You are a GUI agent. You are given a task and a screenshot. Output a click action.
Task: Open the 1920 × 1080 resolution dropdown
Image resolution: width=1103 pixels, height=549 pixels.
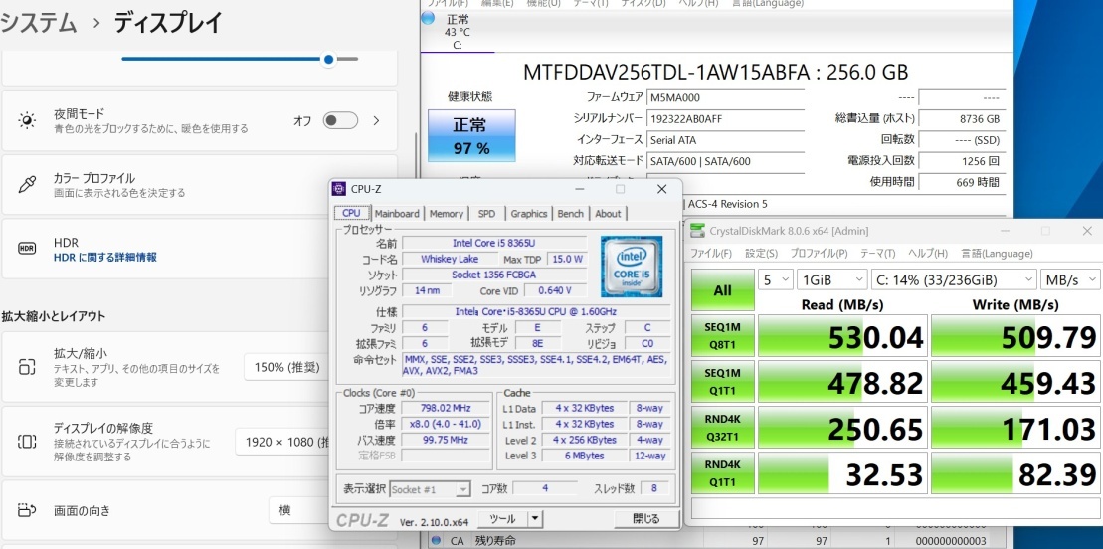click(x=282, y=442)
